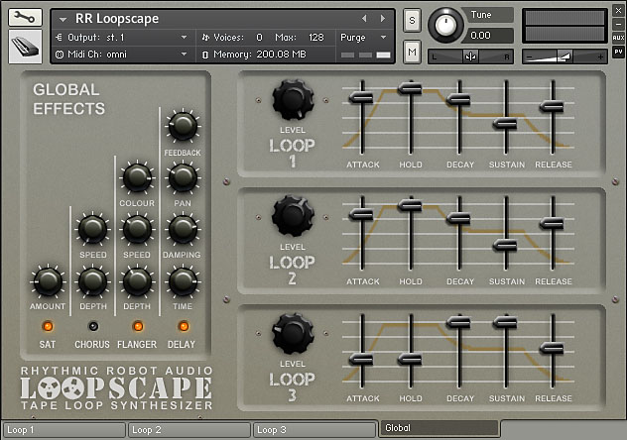
Task: Click the Loop 1 SUSTAIN fader handle
Action: 505,123
